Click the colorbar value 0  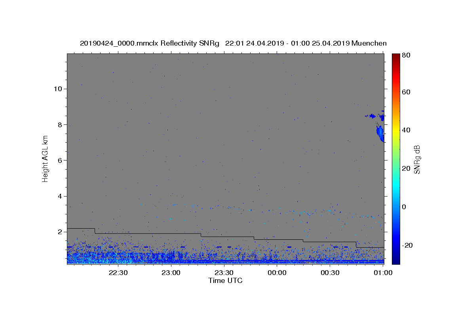(404, 207)
